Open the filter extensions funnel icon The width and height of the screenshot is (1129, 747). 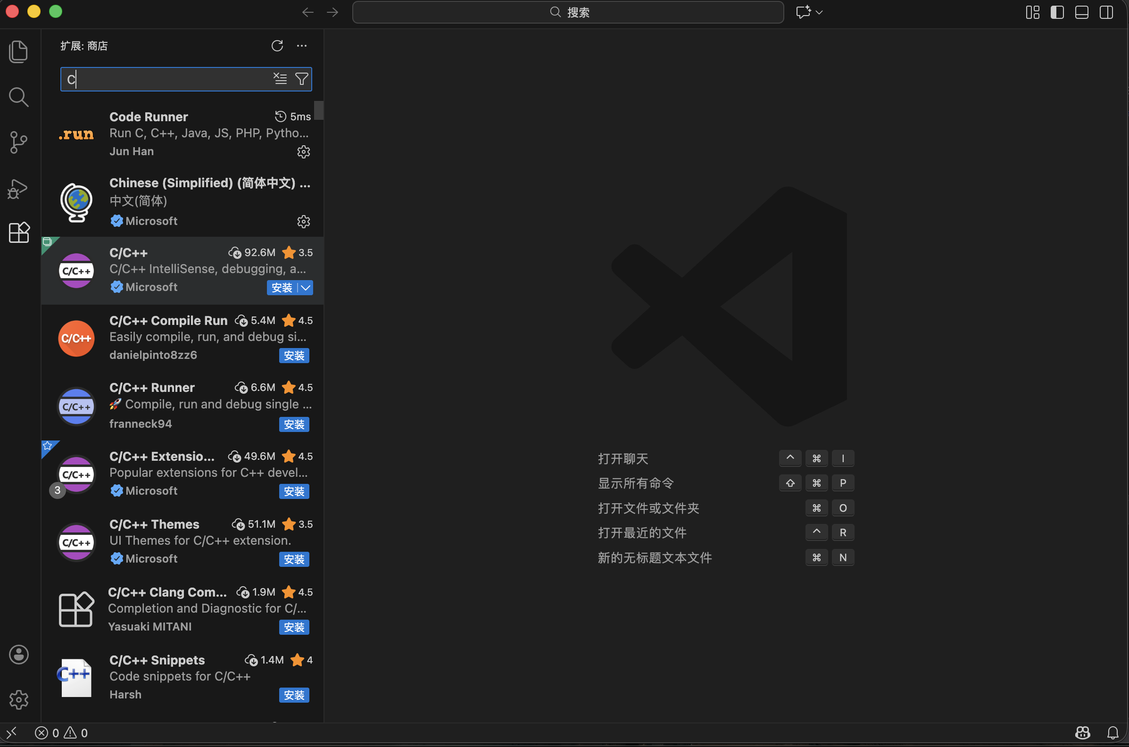pyautogui.click(x=301, y=79)
